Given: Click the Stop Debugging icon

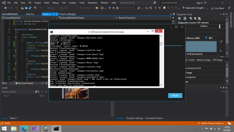Looking at the screenshot, I should point(113,8).
